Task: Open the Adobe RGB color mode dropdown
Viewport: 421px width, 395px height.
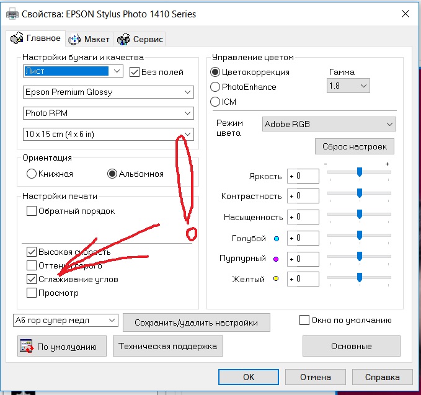Action: pos(329,124)
